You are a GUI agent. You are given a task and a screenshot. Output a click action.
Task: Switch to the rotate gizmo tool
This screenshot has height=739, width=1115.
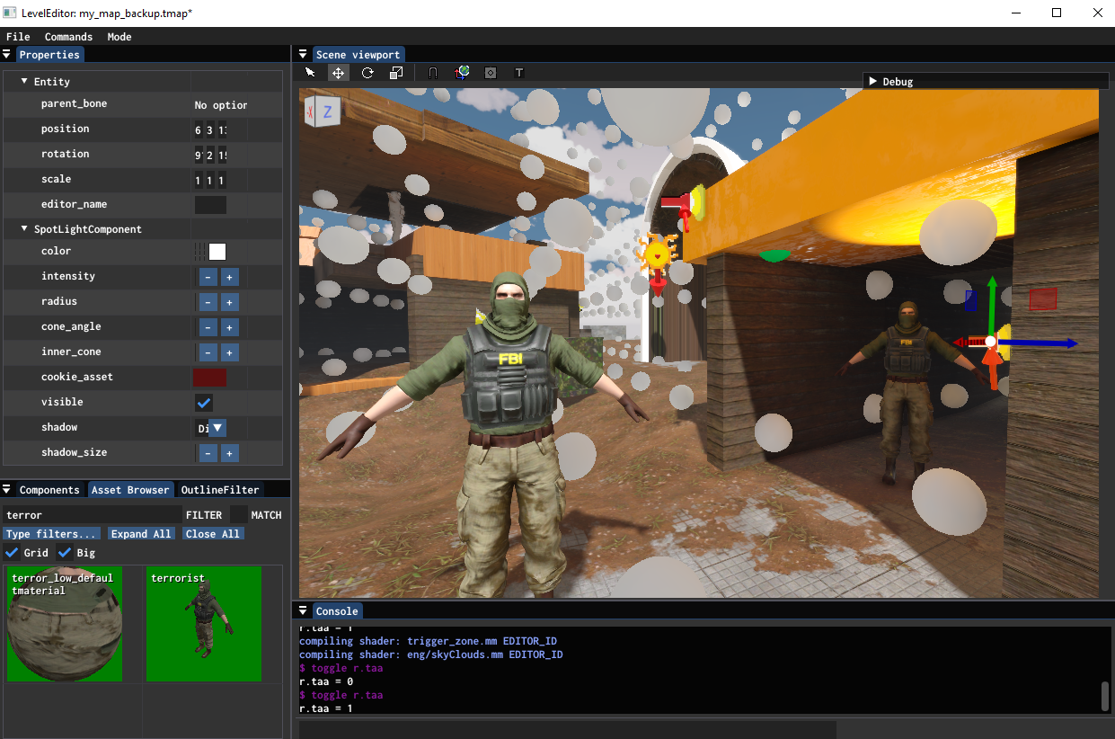[x=367, y=73]
